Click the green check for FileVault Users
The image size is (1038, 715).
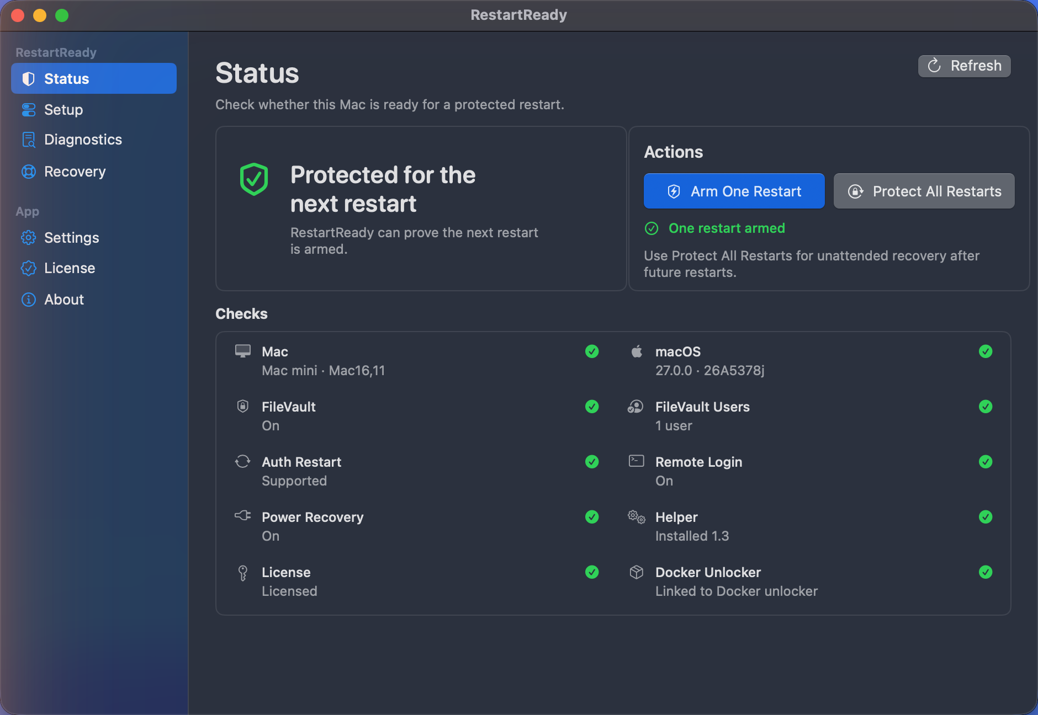(x=986, y=407)
